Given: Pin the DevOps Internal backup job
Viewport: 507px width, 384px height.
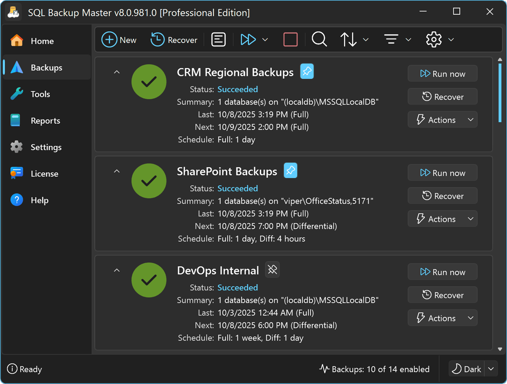Looking at the screenshot, I should click(272, 270).
